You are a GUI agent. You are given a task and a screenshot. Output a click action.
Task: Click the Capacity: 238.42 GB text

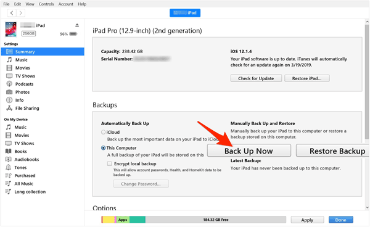click(x=121, y=51)
